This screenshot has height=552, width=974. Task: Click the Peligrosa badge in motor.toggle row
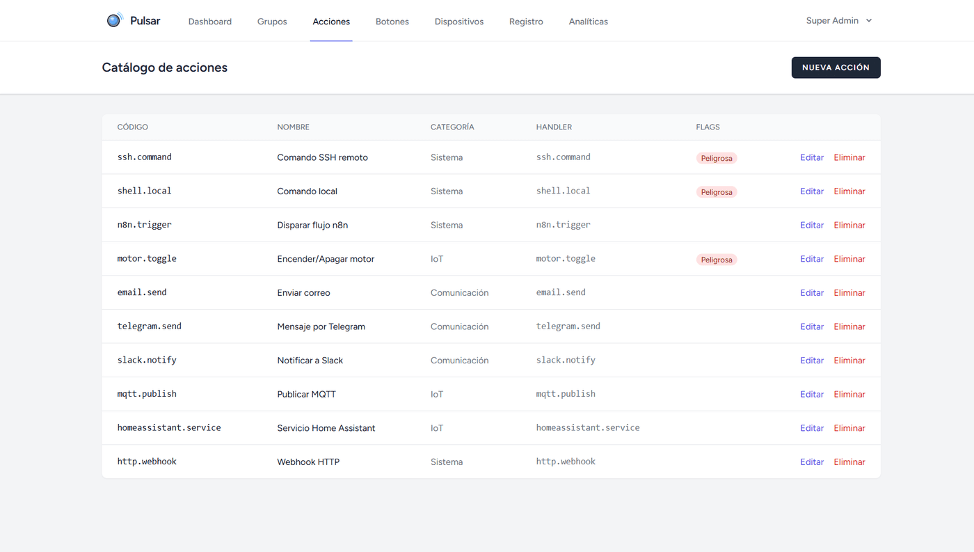click(x=717, y=260)
